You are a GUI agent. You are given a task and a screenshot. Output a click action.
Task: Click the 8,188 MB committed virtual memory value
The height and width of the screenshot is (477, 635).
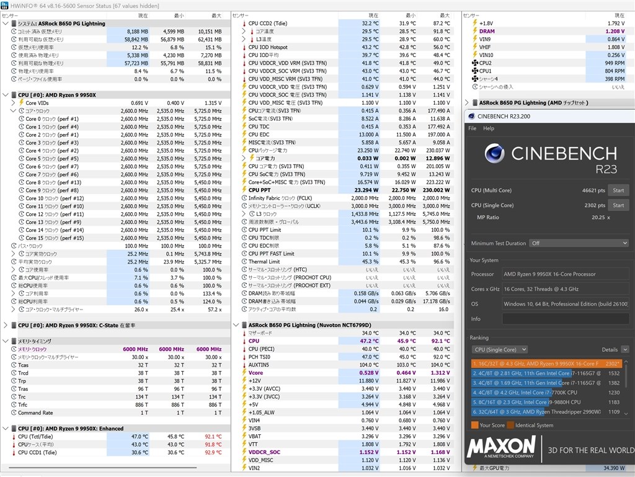[x=137, y=31]
